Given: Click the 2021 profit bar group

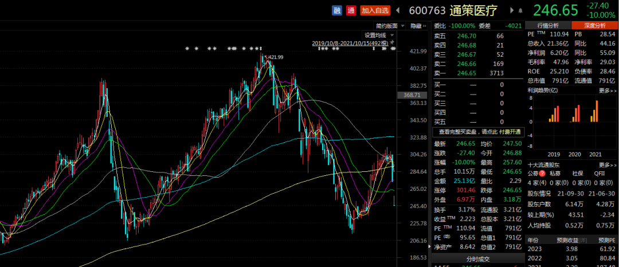Looking at the screenshot, I should (594, 111).
